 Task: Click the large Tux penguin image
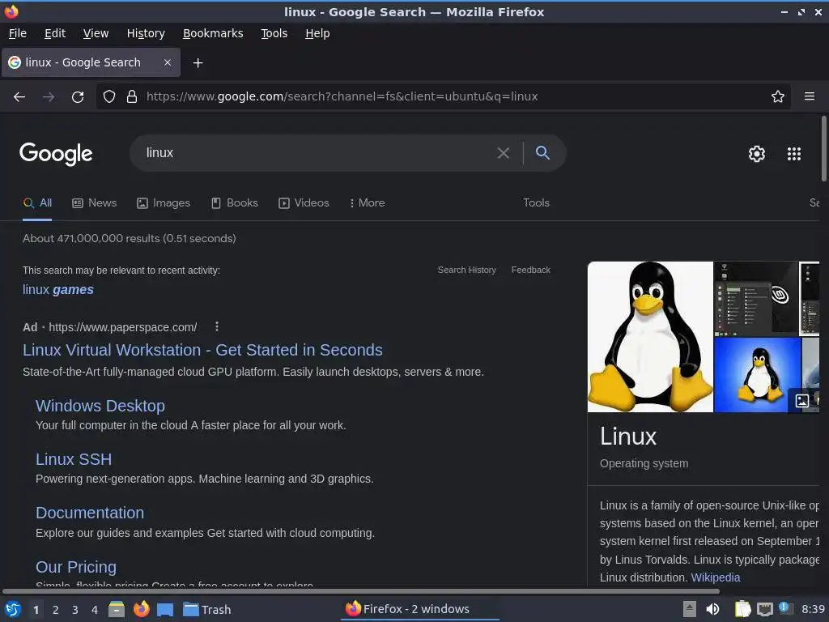pyautogui.click(x=650, y=337)
